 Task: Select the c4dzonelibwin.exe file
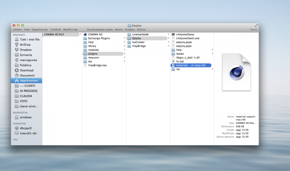[185, 38]
